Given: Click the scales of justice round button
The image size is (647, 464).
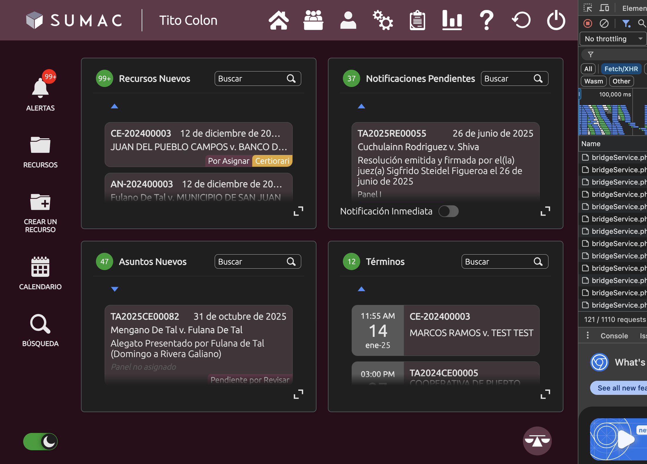Looking at the screenshot, I should 537,441.
